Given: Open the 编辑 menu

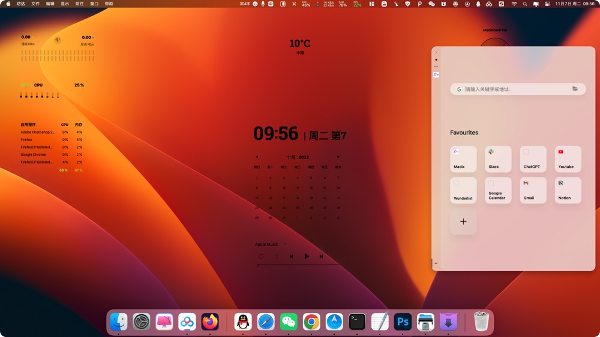Looking at the screenshot, I should coord(50,4).
